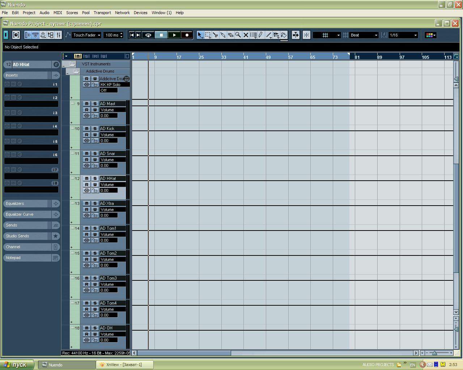This screenshot has height=370, width=463.
Task: Click the Range Selection tool
Action: [x=208, y=35]
